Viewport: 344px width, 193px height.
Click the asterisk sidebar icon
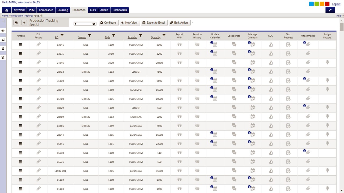pos(3,58)
